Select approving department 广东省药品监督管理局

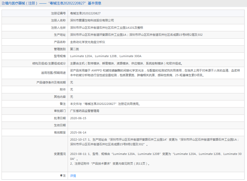tap(85, 111)
